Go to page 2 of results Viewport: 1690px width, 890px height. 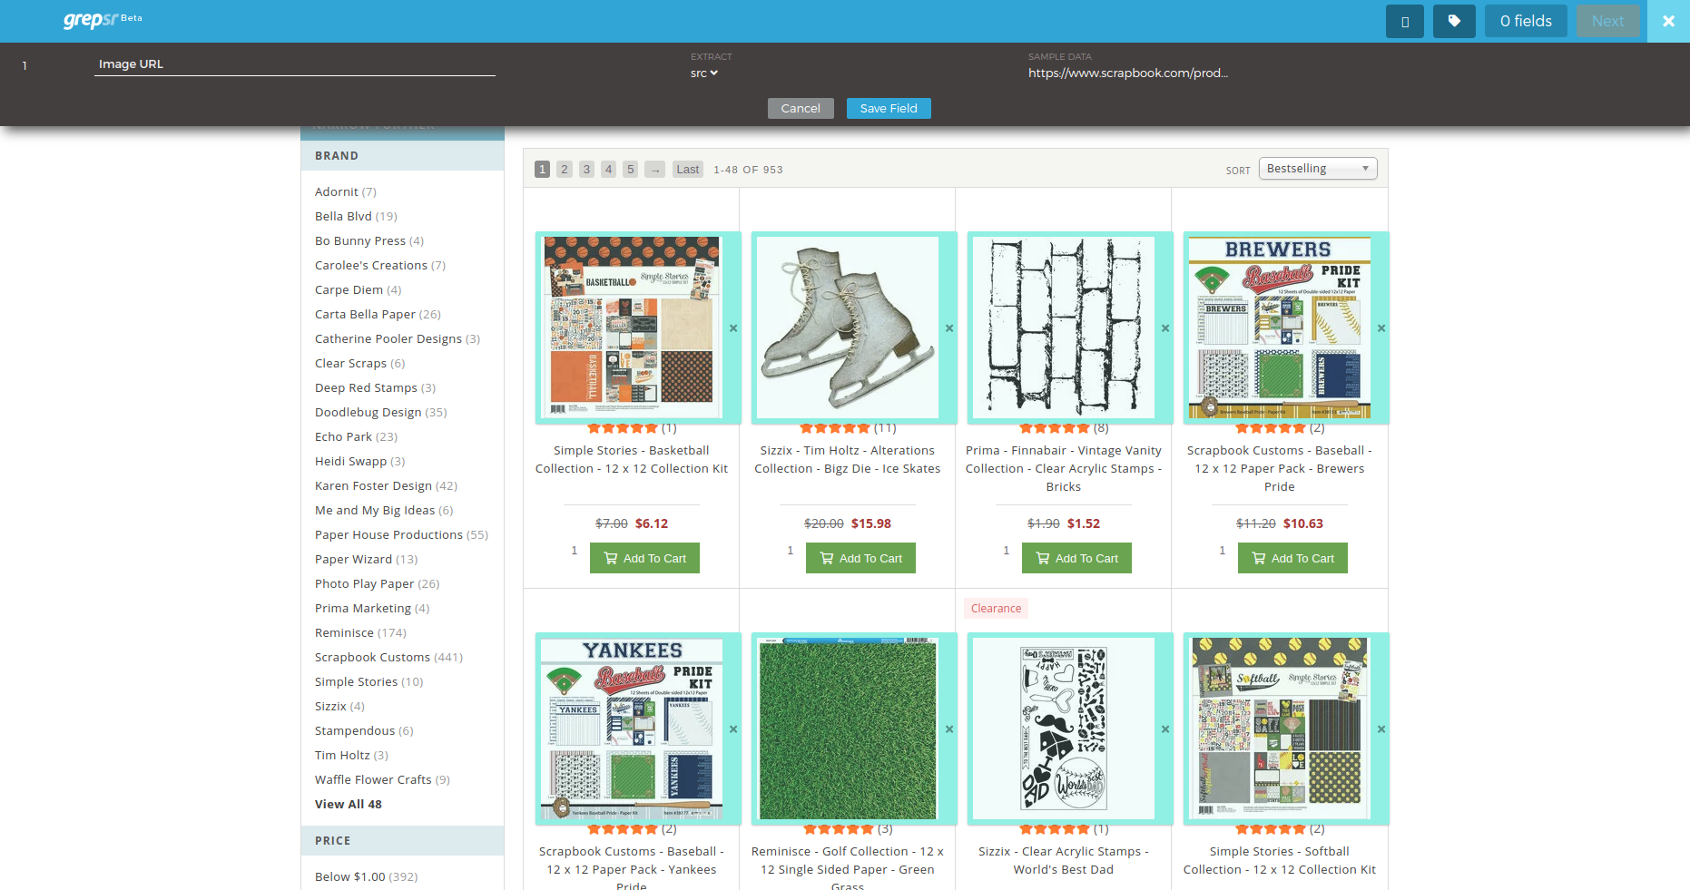point(565,170)
